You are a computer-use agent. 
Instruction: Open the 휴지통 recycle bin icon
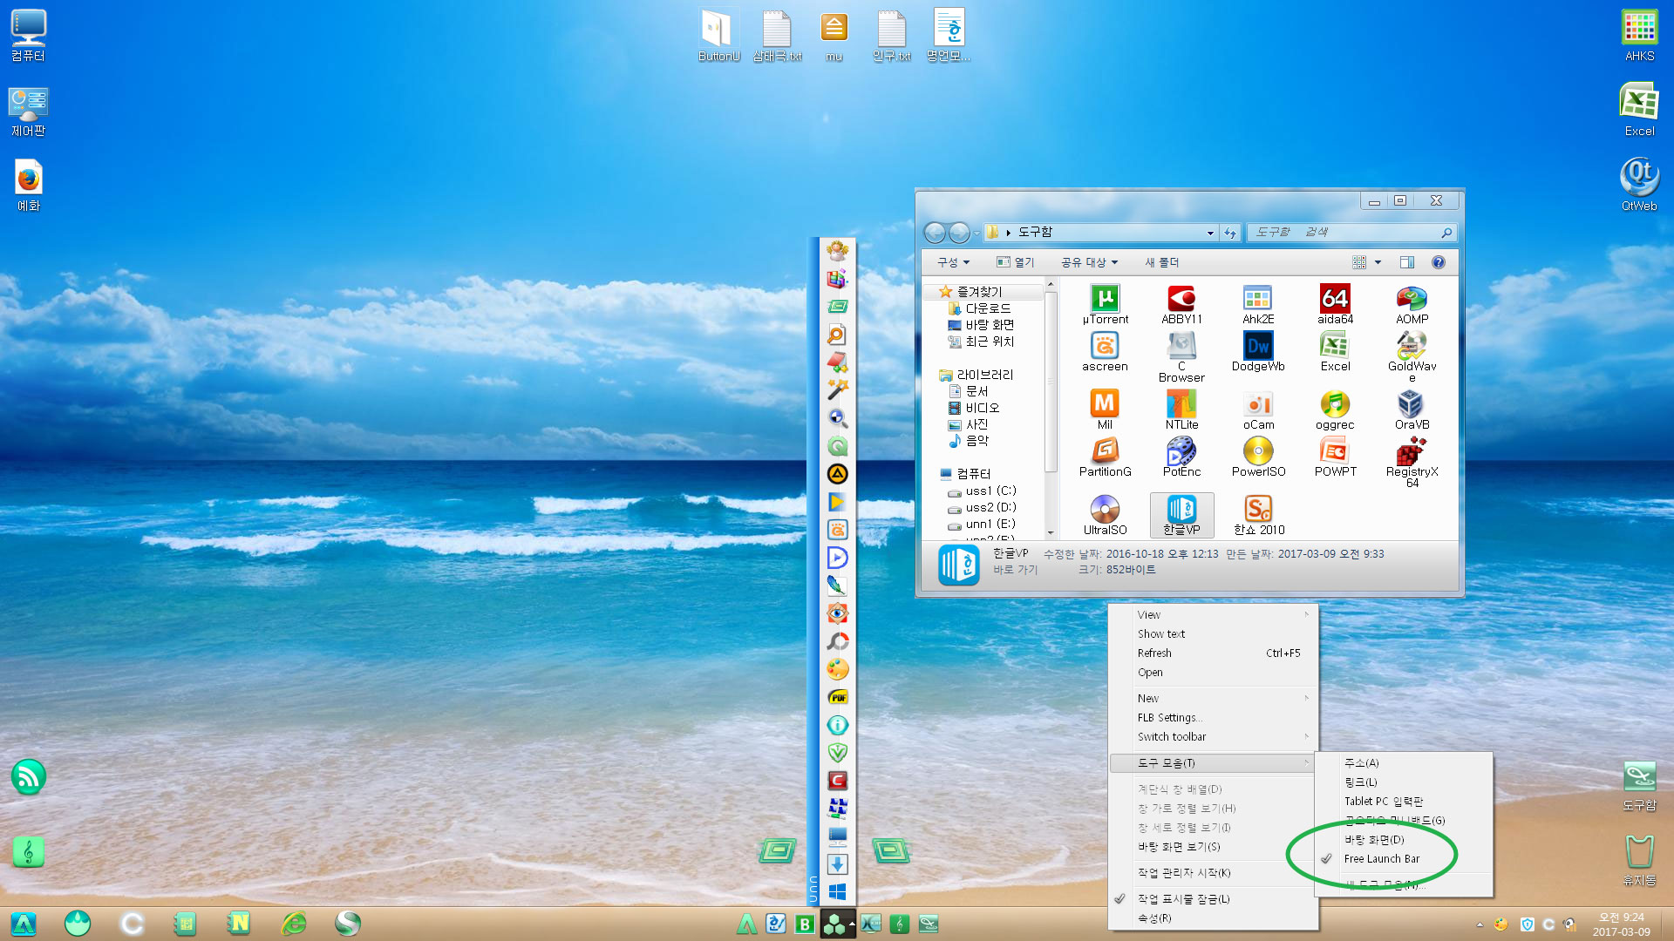1639,861
